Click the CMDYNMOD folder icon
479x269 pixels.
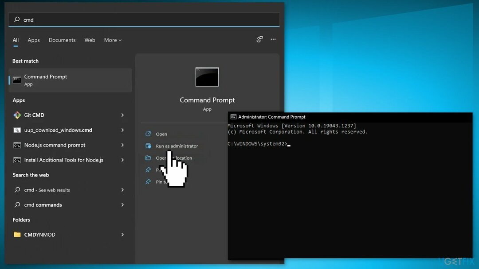coord(17,234)
